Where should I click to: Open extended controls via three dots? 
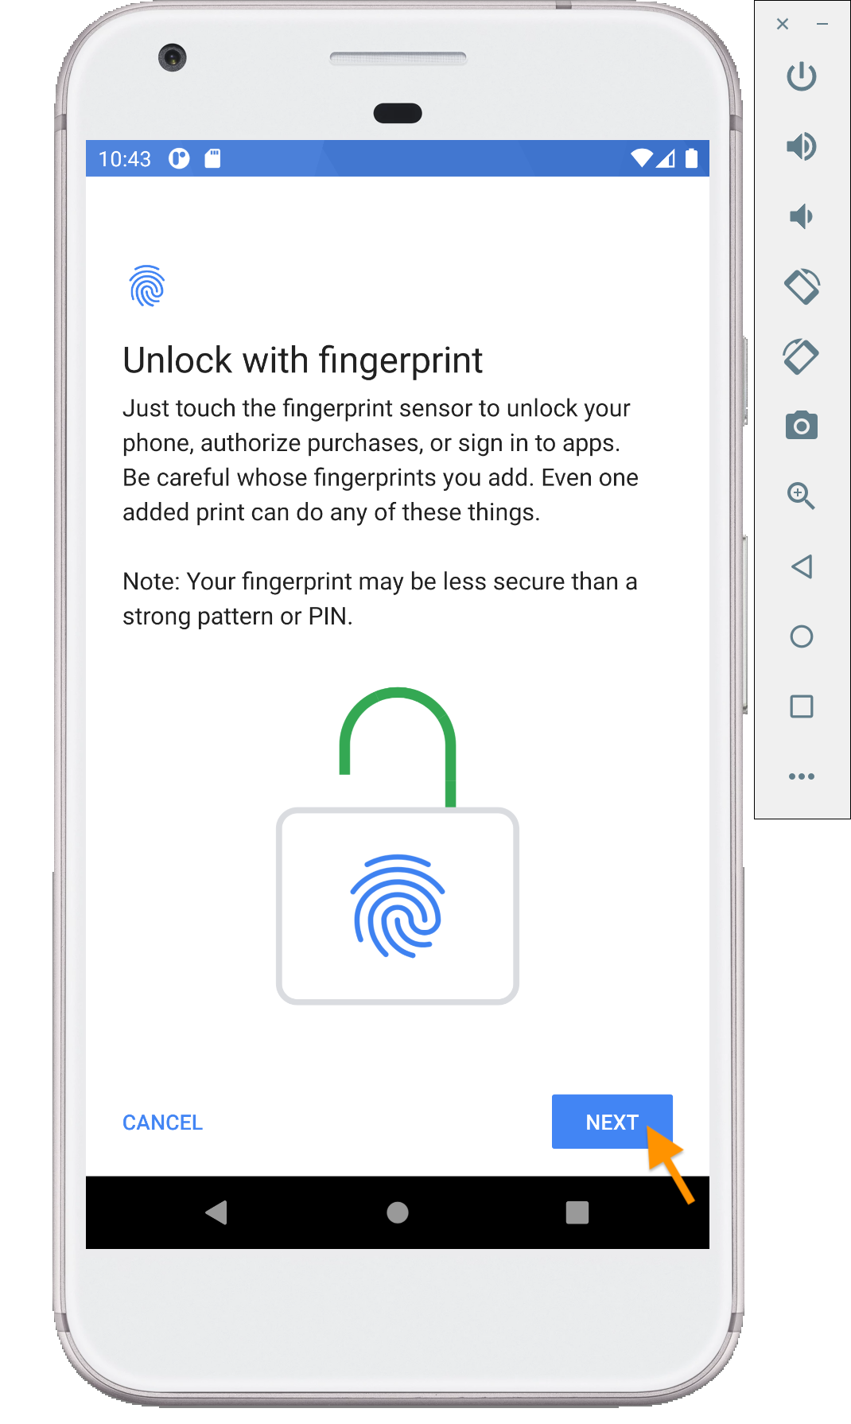tap(801, 776)
